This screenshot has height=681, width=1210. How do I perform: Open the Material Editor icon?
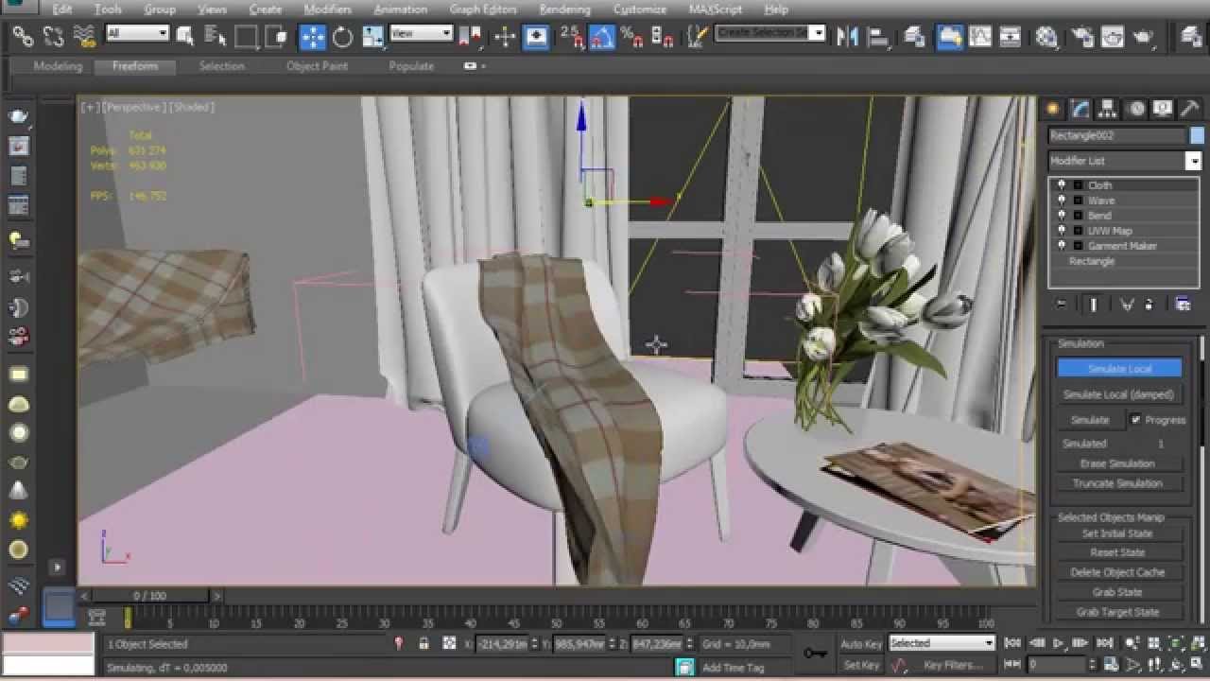[1046, 37]
